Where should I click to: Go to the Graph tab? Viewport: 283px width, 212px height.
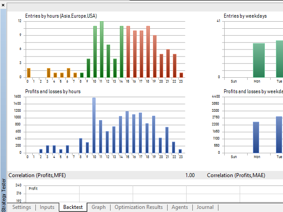click(x=98, y=207)
